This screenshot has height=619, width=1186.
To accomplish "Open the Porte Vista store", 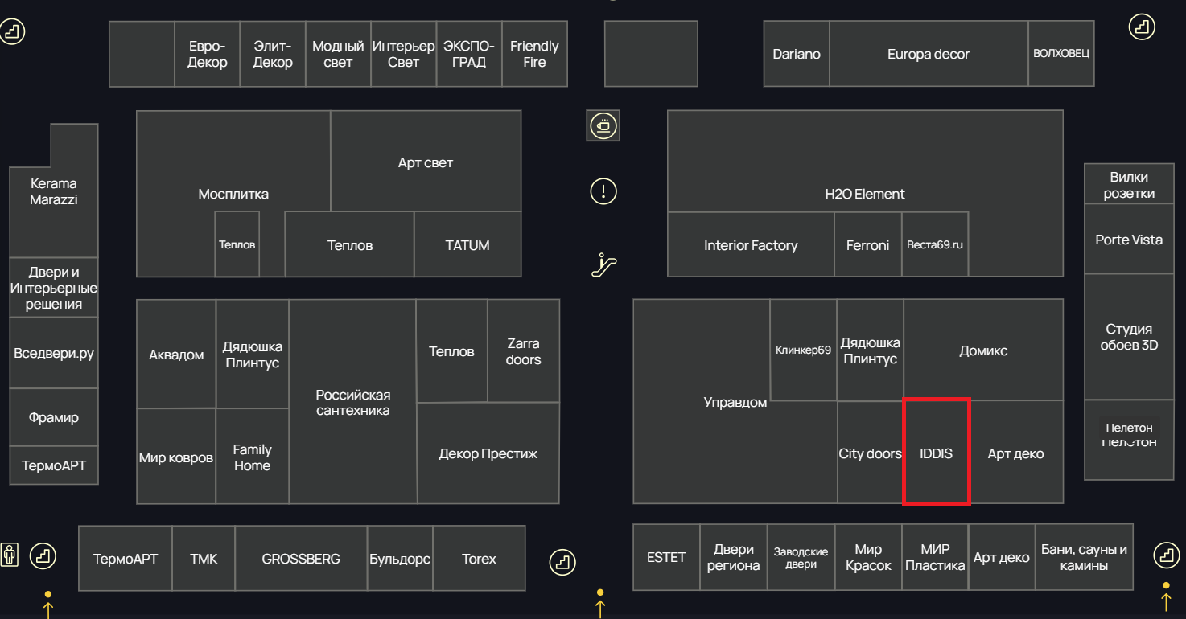I will click(x=1129, y=240).
